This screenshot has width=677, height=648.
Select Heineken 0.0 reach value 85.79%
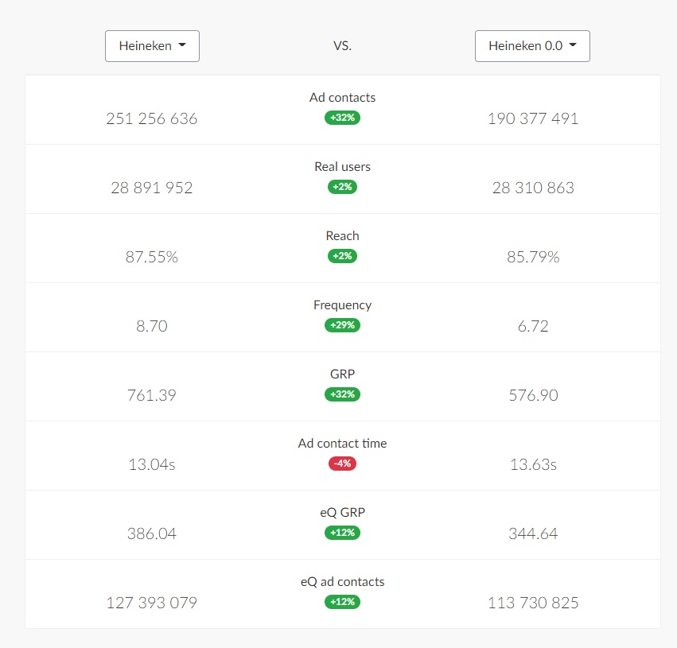pyautogui.click(x=533, y=258)
